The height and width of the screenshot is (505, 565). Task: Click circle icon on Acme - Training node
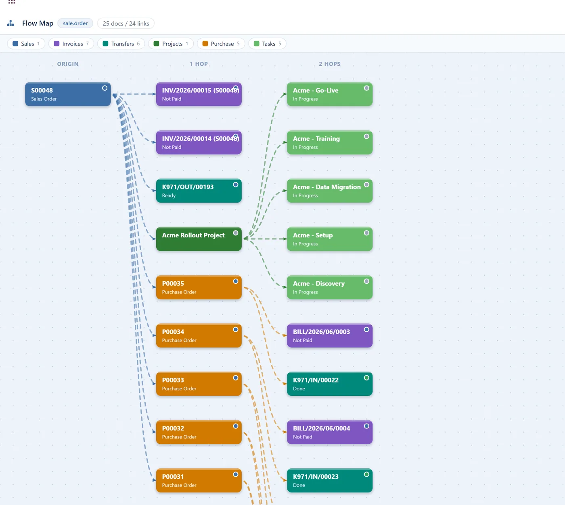tap(366, 136)
